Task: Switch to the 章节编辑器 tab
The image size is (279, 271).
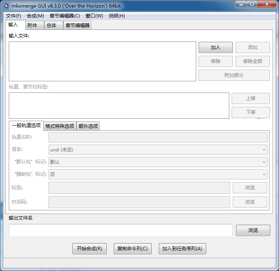Action: tap(78, 26)
